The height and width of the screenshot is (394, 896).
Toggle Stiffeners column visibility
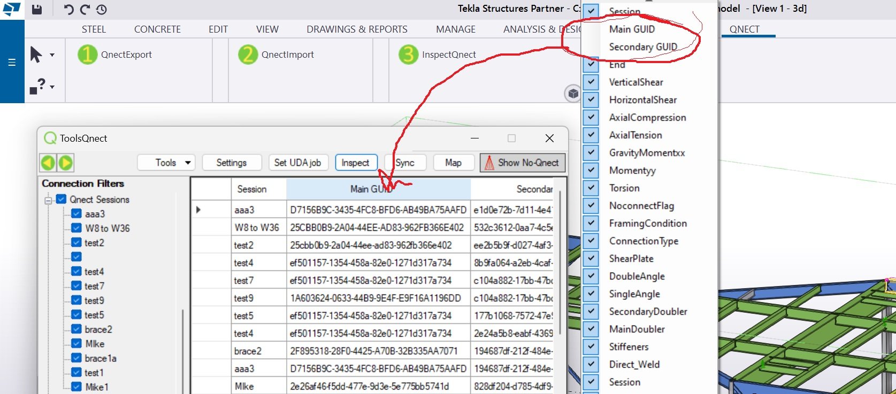(x=591, y=346)
